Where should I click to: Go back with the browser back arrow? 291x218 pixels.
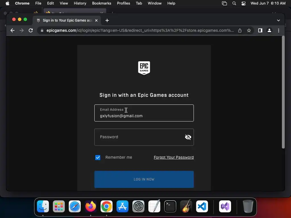pyautogui.click(x=13, y=30)
